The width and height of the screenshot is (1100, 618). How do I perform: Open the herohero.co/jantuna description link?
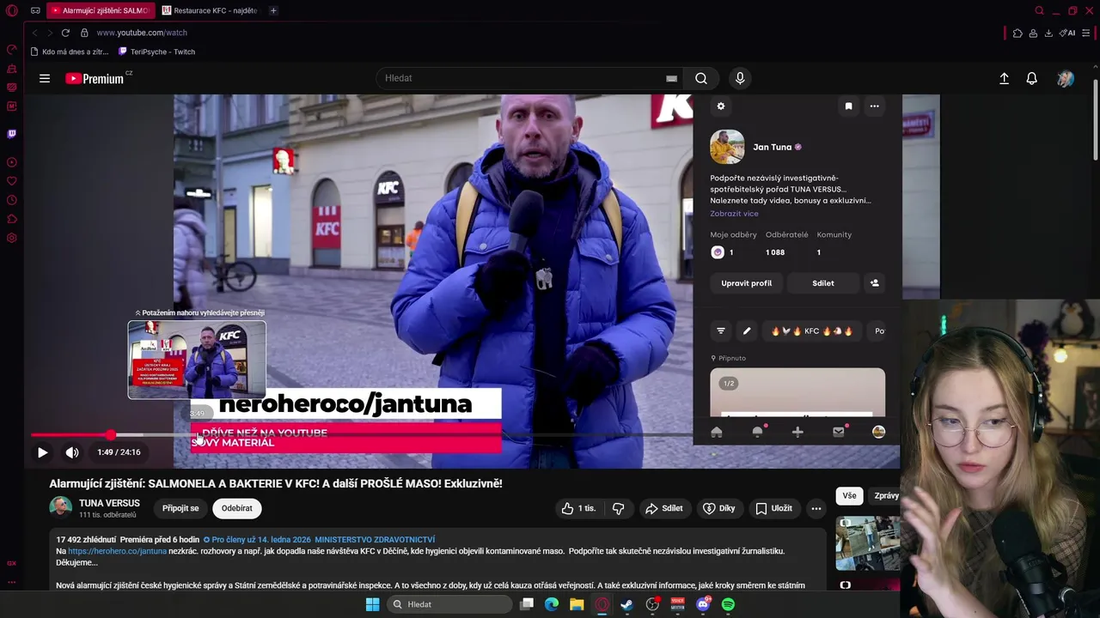117,551
